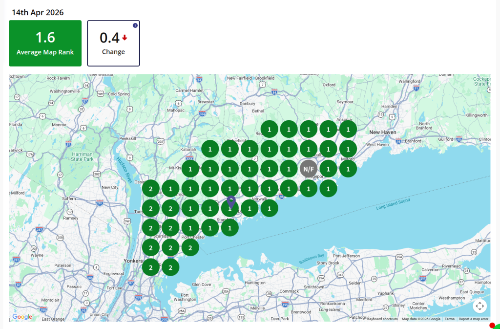The height and width of the screenshot is (329, 500).
Task: Open the map Terms link
Action: tap(450, 319)
